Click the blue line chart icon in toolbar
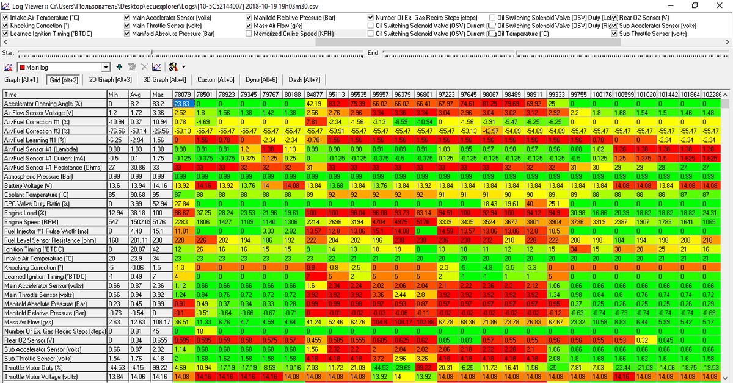Image resolution: width=733 pixels, height=383 pixels. (157, 67)
